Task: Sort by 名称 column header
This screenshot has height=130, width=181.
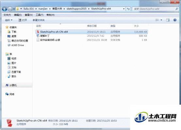Action: pos(39,26)
